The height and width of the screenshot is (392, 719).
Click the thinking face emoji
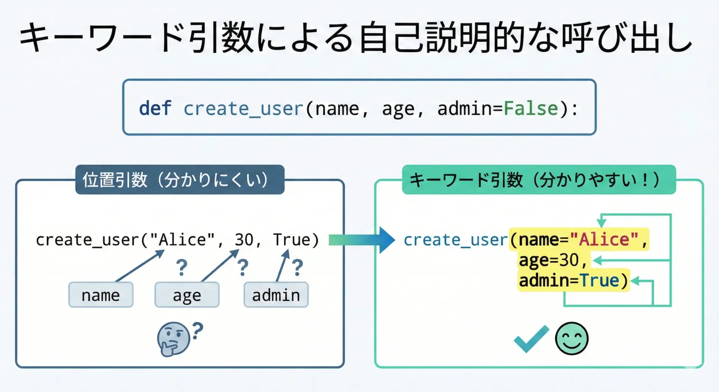click(173, 339)
